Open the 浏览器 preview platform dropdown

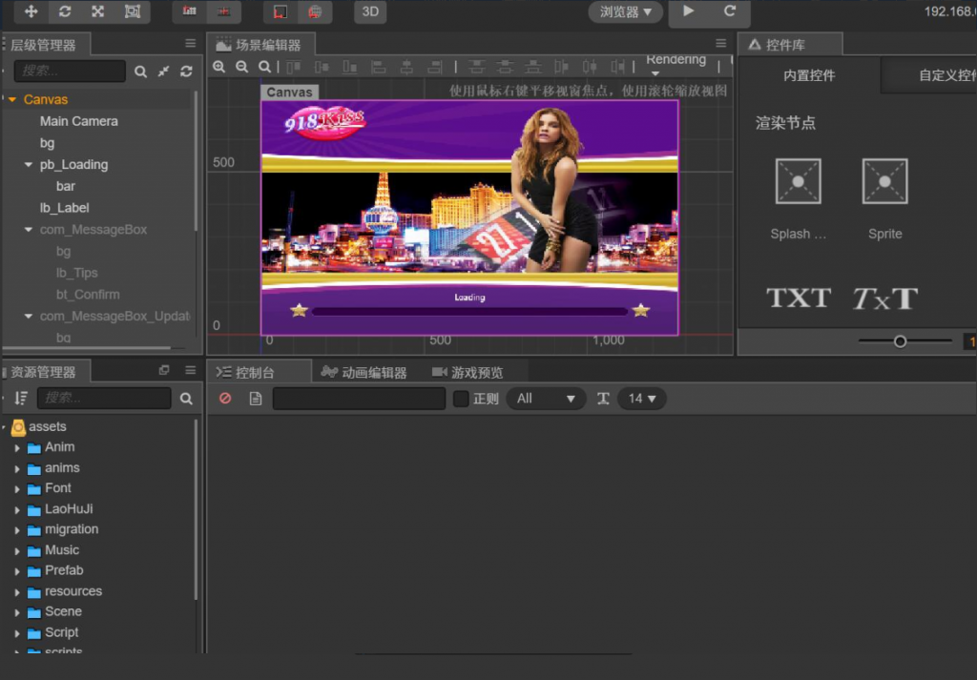[626, 12]
